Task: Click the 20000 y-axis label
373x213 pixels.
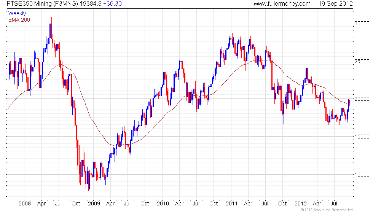Action: (x=362, y=99)
